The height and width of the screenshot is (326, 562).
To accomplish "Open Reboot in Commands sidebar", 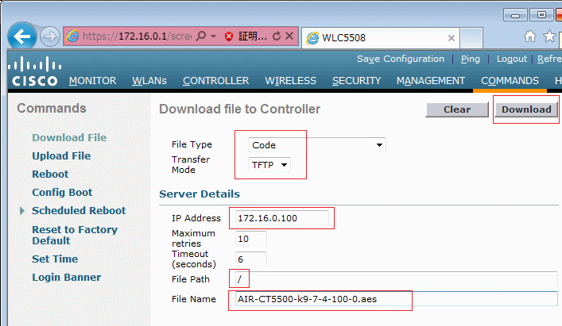I will pyautogui.click(x=50, y=174).
